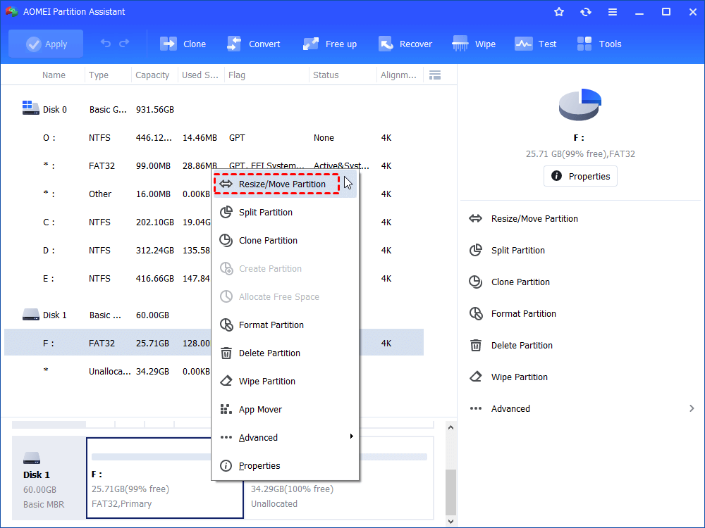This screenshot has height=528, width=705.
Task: Click the star icon in the title bar
Action: [558, 11]
